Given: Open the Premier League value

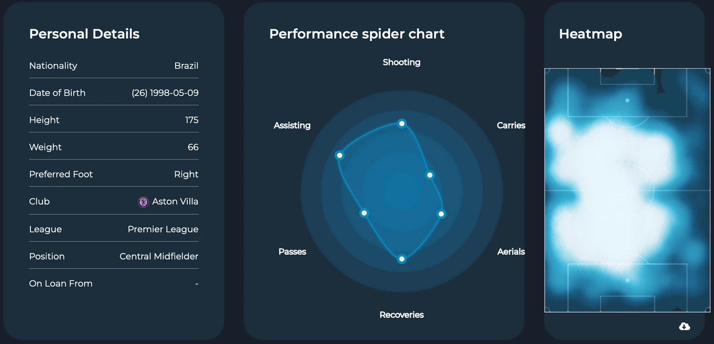Looking at the screenshot, I should click(x=163, y=229).
